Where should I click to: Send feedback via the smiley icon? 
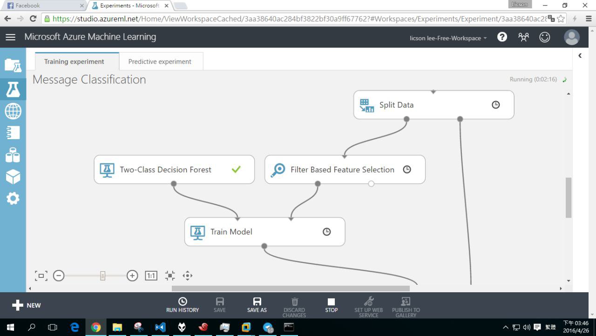545,37
